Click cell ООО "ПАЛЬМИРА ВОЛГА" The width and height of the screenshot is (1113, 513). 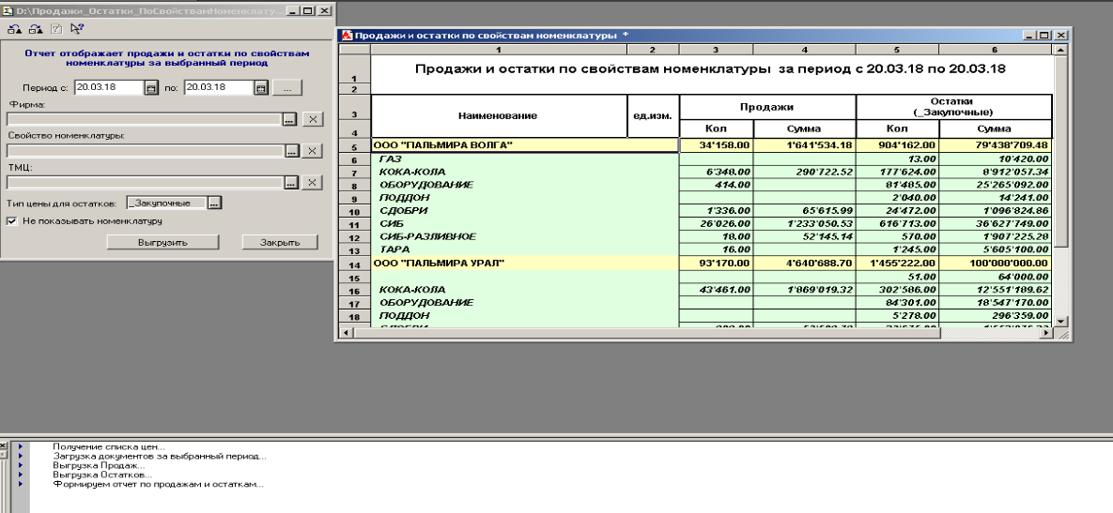525,145
